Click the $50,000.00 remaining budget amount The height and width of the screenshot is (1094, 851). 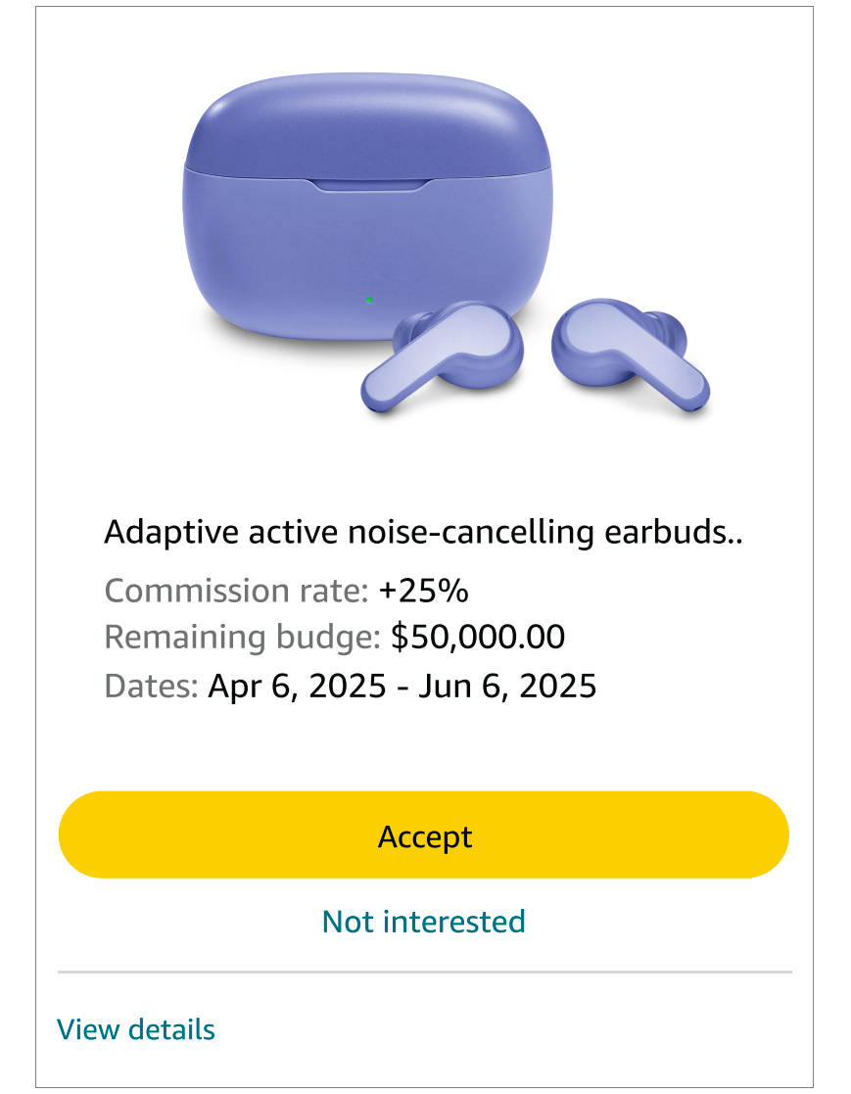[478, 637]
